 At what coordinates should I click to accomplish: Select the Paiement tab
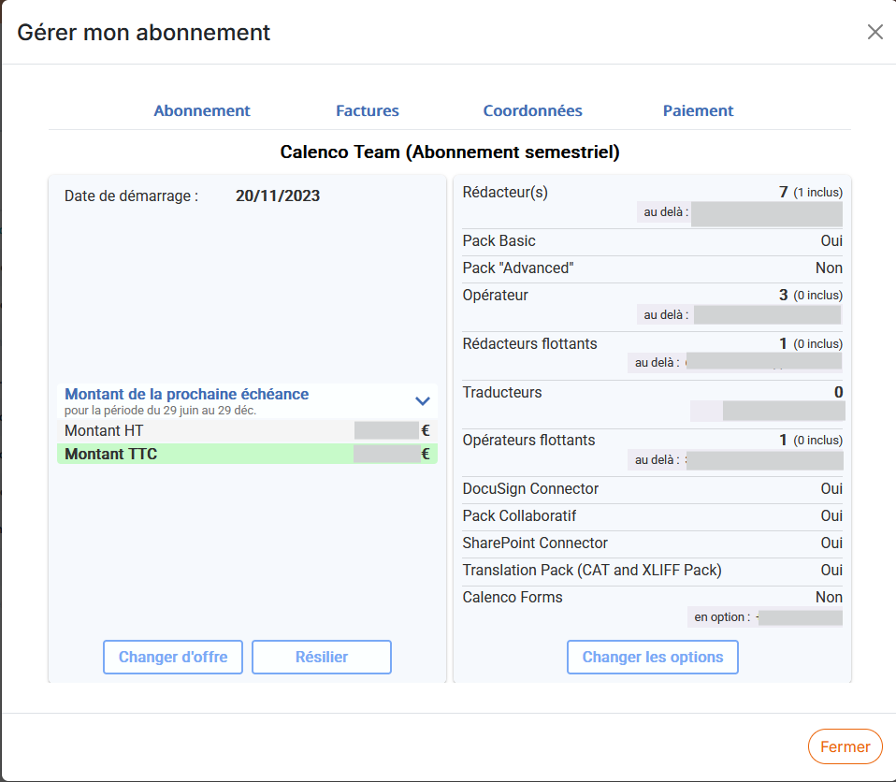click(x=698, y=110)
